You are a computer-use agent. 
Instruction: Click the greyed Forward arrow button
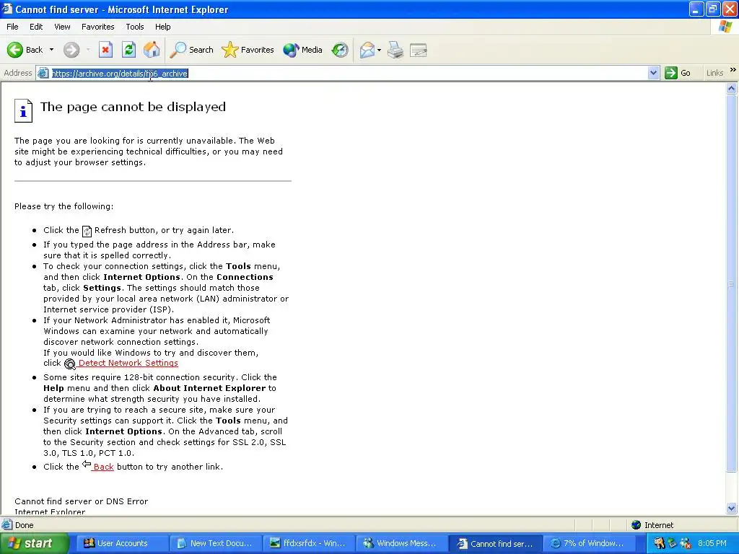[x=71, y=50]
